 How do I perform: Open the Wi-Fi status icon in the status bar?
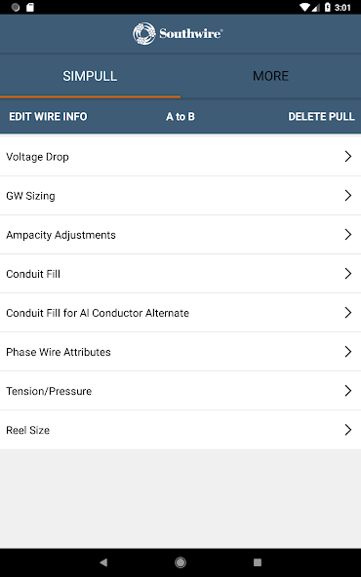305,8
